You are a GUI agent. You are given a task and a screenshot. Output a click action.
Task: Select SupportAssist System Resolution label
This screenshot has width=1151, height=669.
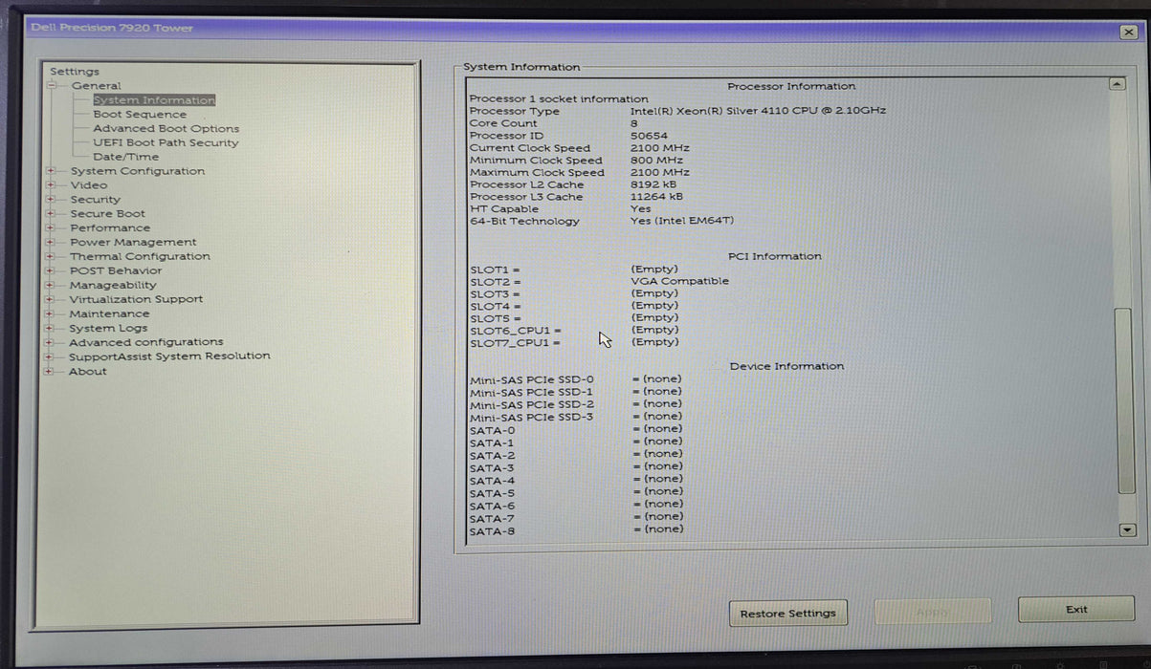point(169,356)
